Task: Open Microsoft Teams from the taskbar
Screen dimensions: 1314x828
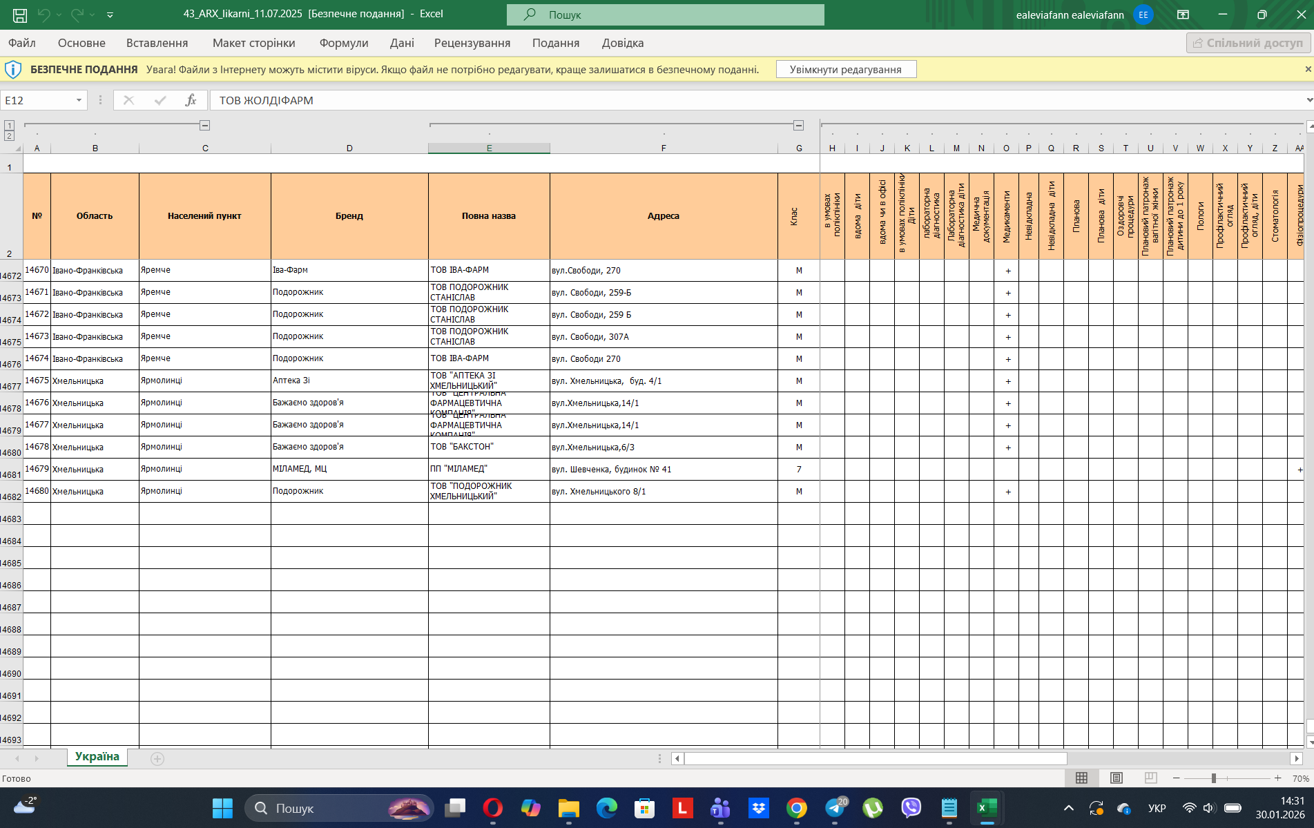Action: pyautogui.click(x=720, y=808)
